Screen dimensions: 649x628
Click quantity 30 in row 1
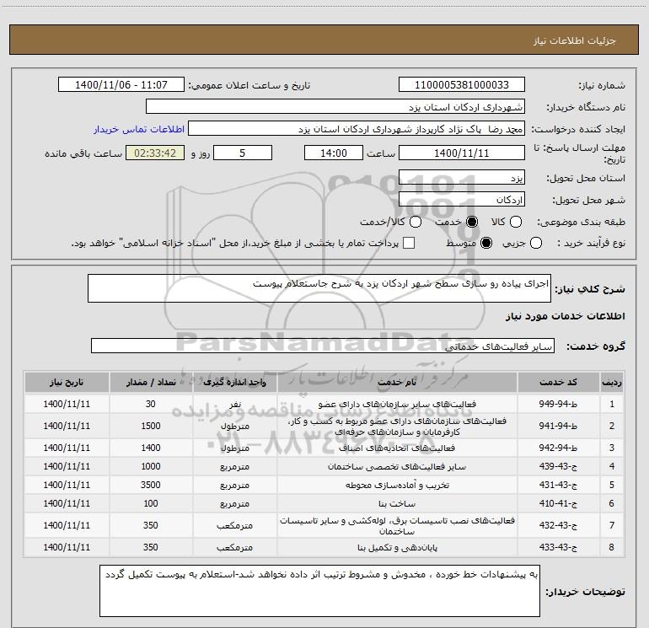pos(151,404)
